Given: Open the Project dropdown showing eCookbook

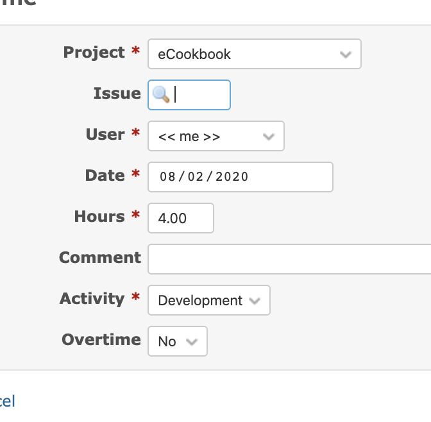Looking at the screenshot, I should pyautogui.click(x=255, y=54).
